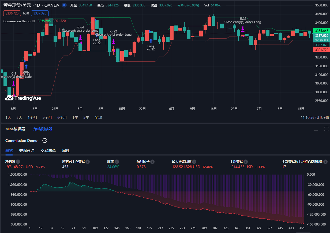330x233 pixels.
Task: Click the TradingVue logo on chart
Action: coord(23,98)
